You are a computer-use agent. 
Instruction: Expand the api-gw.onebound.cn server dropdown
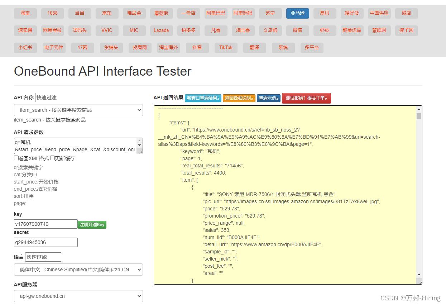click(78, 296)
